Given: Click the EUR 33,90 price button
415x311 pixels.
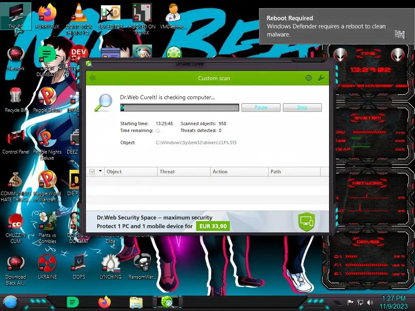Looking at the screenshot, I should point(213,226).
